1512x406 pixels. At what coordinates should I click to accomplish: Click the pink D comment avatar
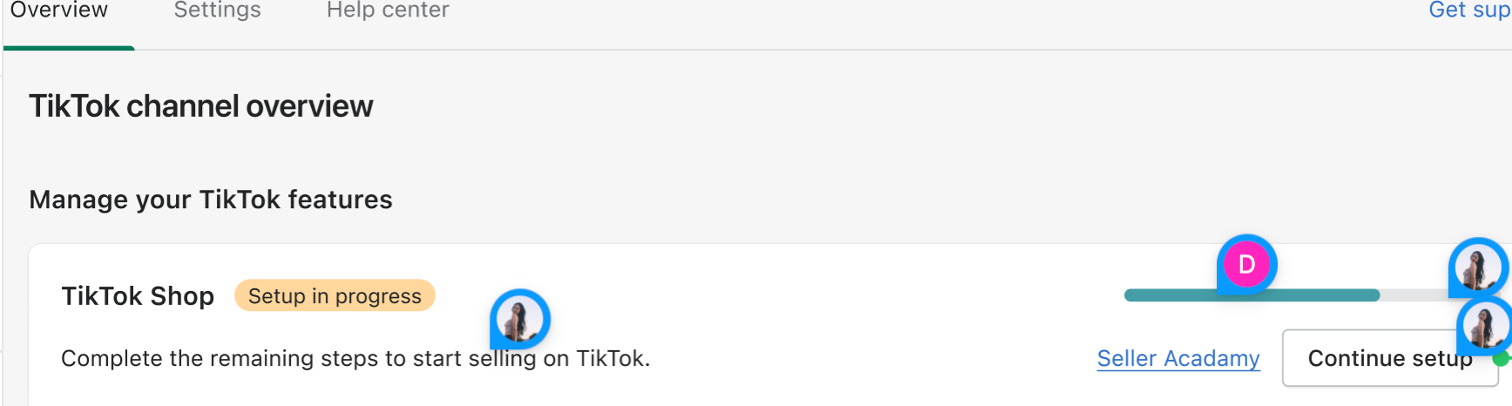click(1246, 265)
